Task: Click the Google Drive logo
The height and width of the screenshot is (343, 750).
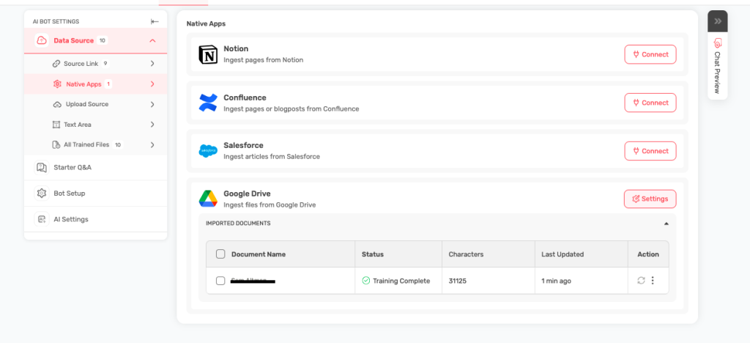Action: 208,199
